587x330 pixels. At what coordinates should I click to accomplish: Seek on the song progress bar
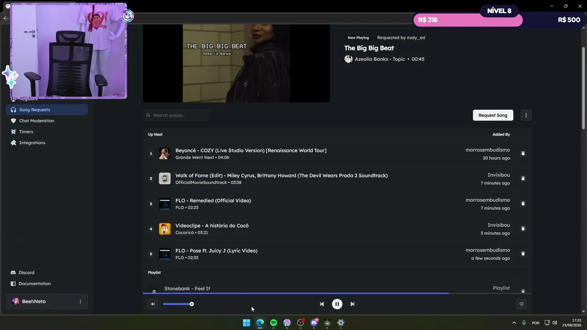pos(337,293)
